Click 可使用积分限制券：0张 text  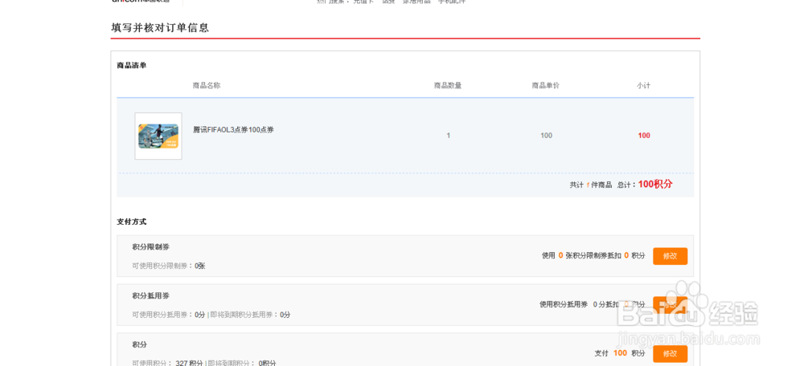tap(169, 266)
